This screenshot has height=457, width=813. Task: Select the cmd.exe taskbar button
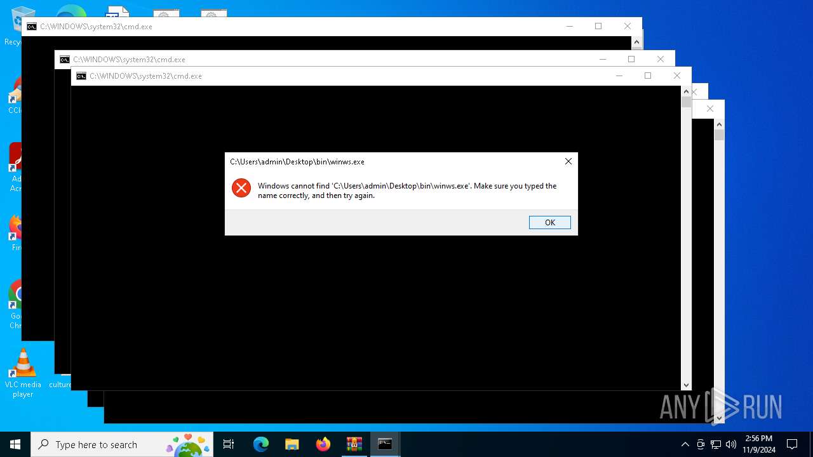coord(385,444)
